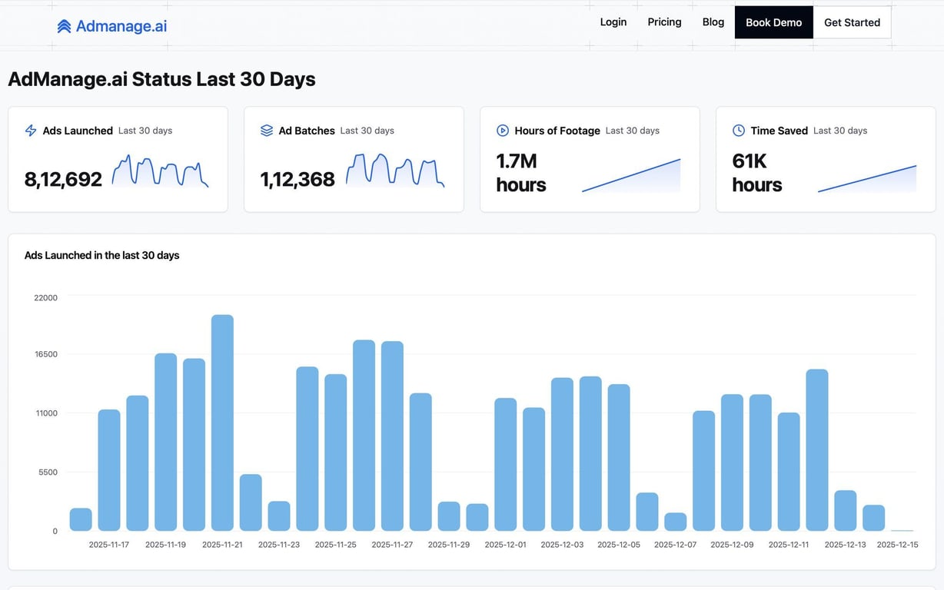944x590 pixels.
Task: Click the clock icon beside Time Saved
Action: (x=739, y=131)
